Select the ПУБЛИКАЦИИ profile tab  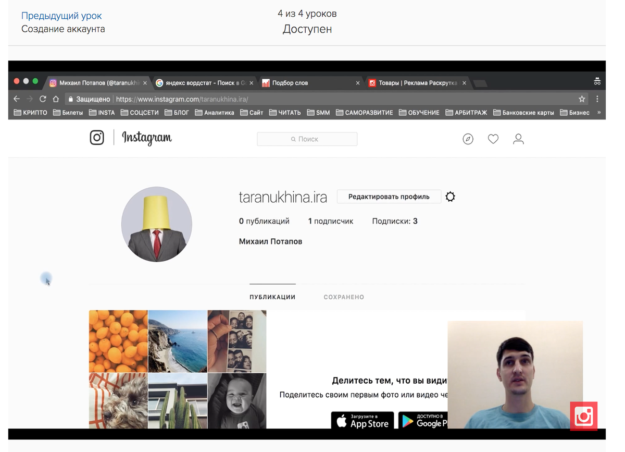tap(272, 297)
